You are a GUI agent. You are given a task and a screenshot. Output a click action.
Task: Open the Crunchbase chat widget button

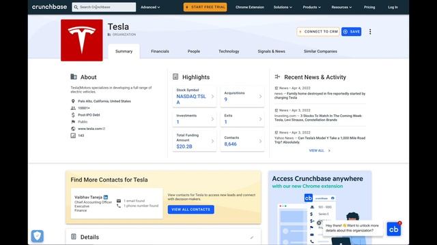394,229
